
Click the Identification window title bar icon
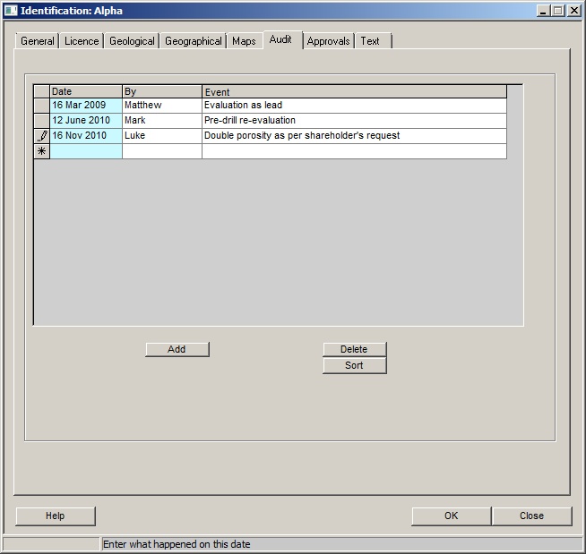click(x=11, y=11)
